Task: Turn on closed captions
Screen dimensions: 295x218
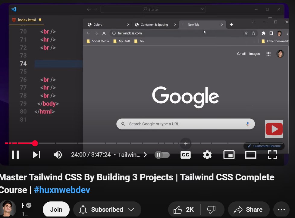Action: (186, 155)
